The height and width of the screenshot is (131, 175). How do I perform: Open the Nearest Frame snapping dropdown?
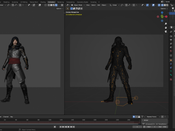[x=153, y=117]
